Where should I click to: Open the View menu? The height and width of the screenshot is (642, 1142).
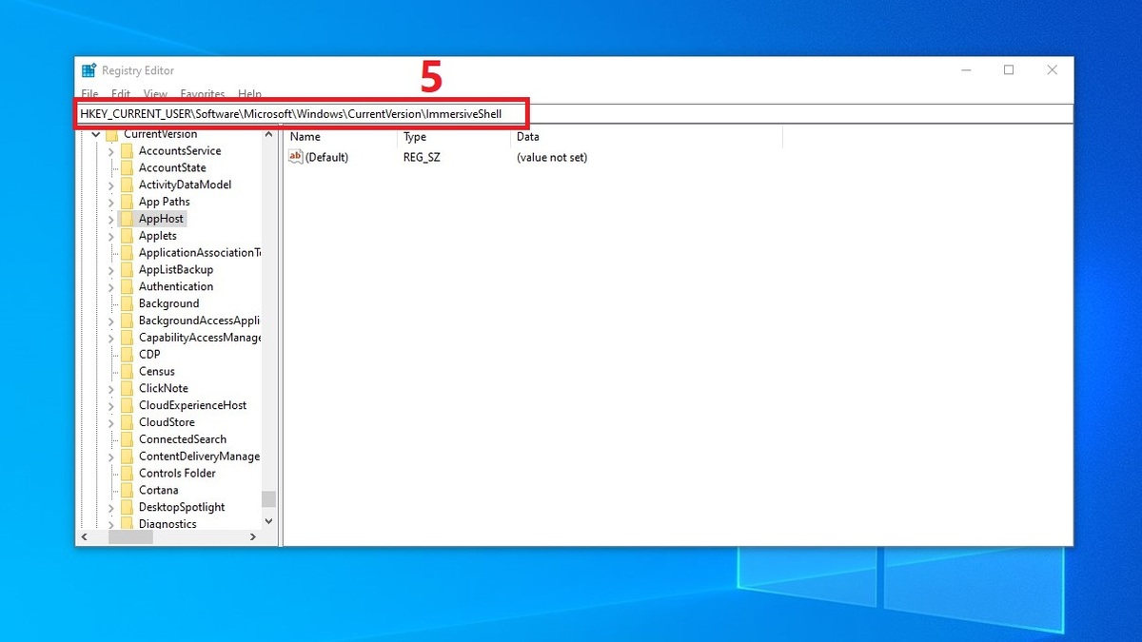click(154, 93)
